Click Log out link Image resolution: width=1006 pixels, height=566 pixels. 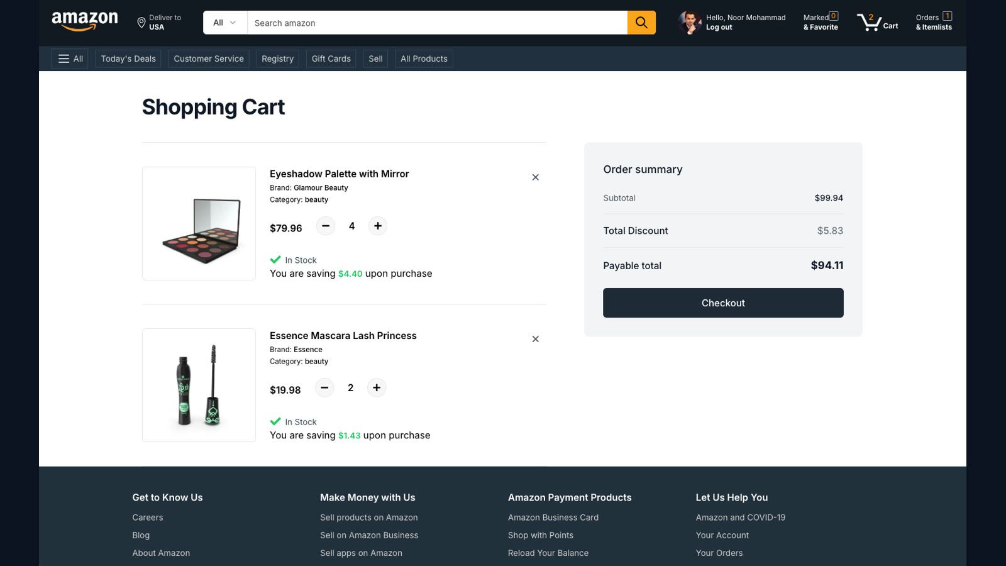pos(719,27)
